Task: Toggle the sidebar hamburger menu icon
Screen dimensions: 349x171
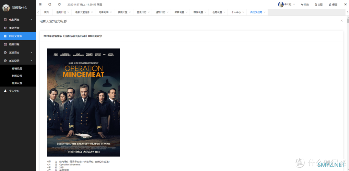Action: [x=40, y=4]
